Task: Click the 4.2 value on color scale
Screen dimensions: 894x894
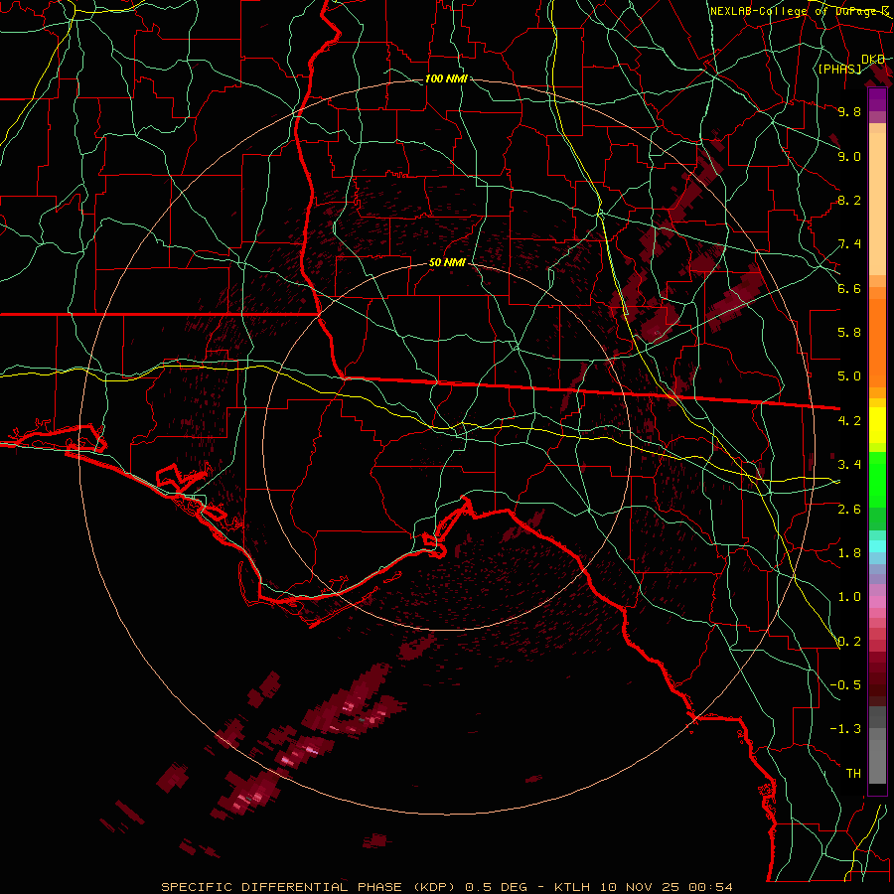Action: (x=849, y=420)
